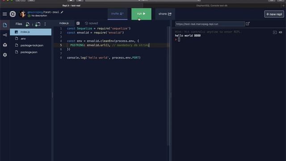Viewport: 286px width, 161px height.
Task: Switch to index.js editor tab
Action: [x=64, y=23]
